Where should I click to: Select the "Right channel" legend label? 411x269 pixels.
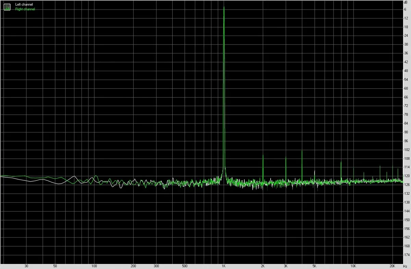[25, 9]
